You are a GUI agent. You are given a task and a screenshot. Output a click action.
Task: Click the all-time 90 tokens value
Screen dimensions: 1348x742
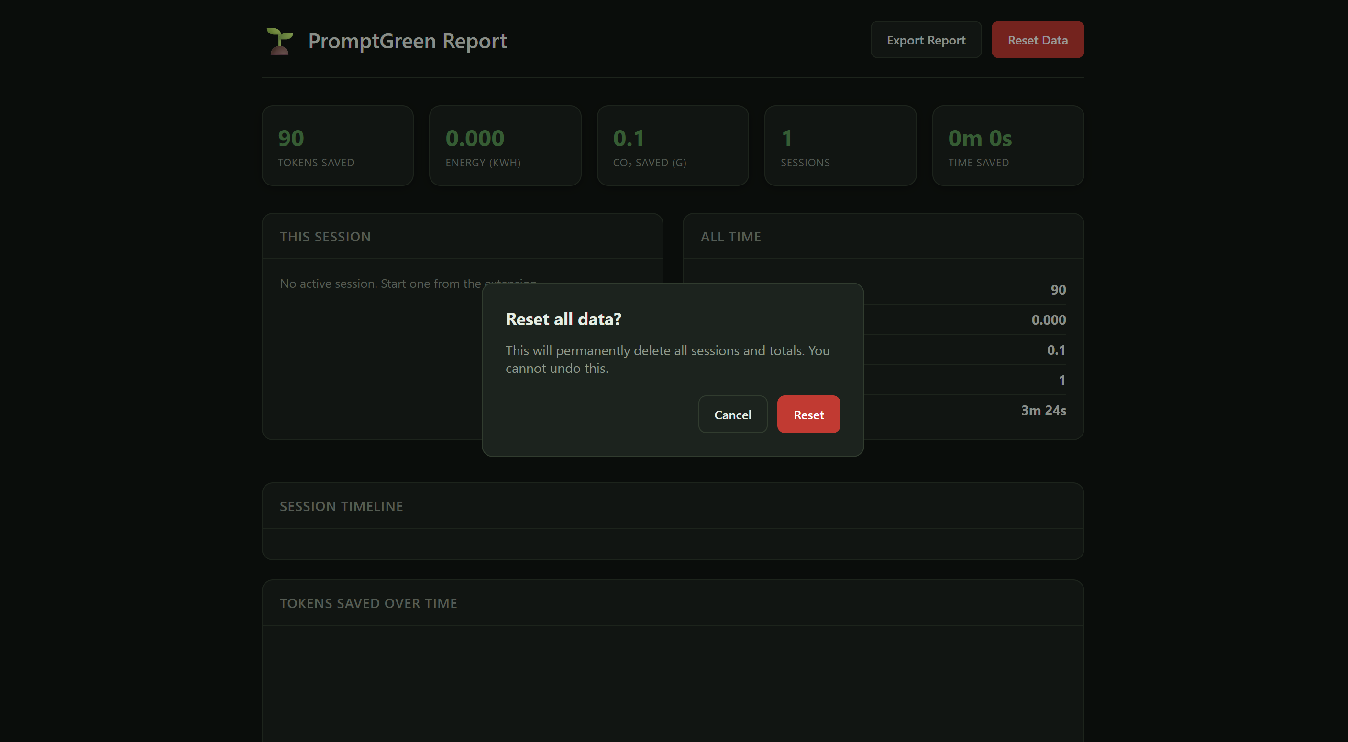click(x=1058, y=290)
